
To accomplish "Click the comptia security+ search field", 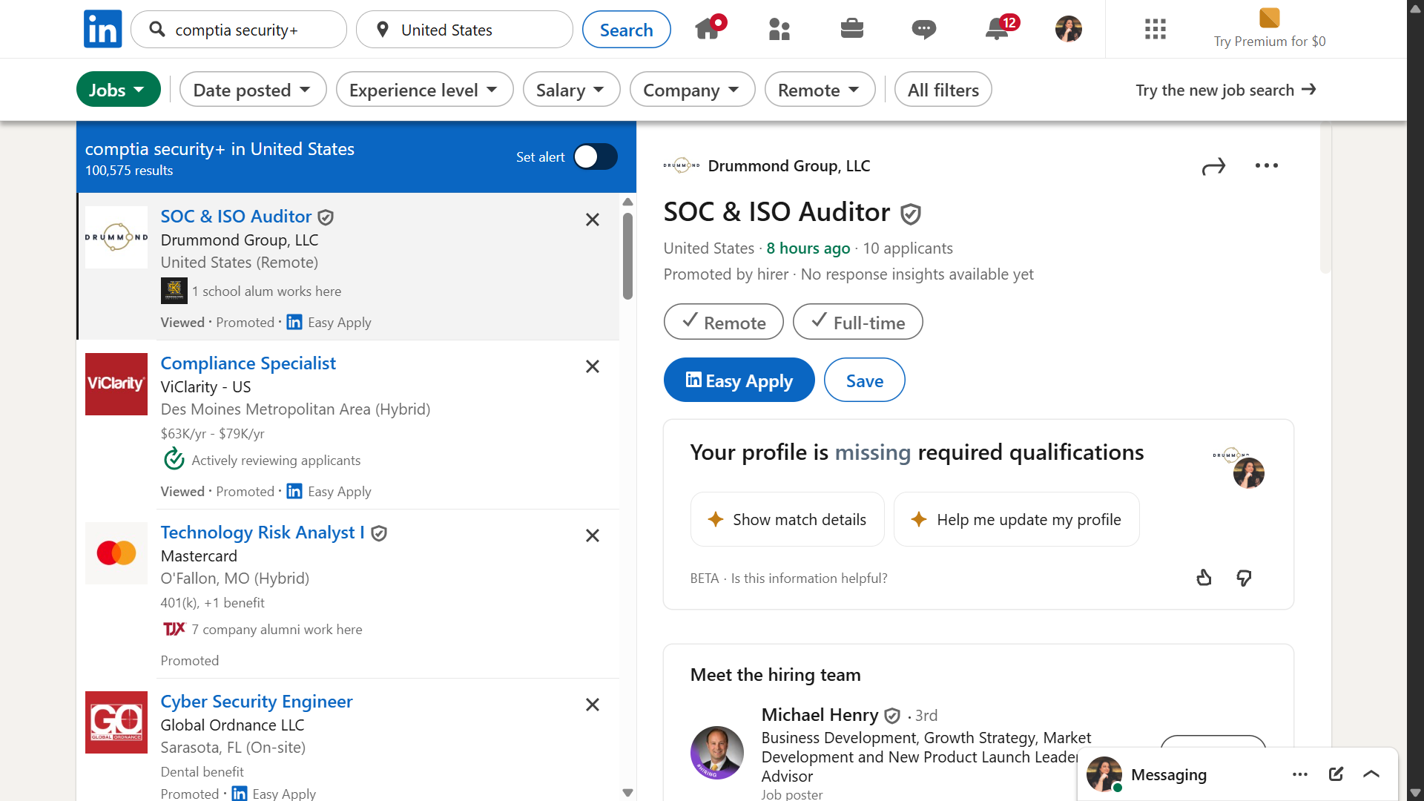I will [x=245, y=30].
